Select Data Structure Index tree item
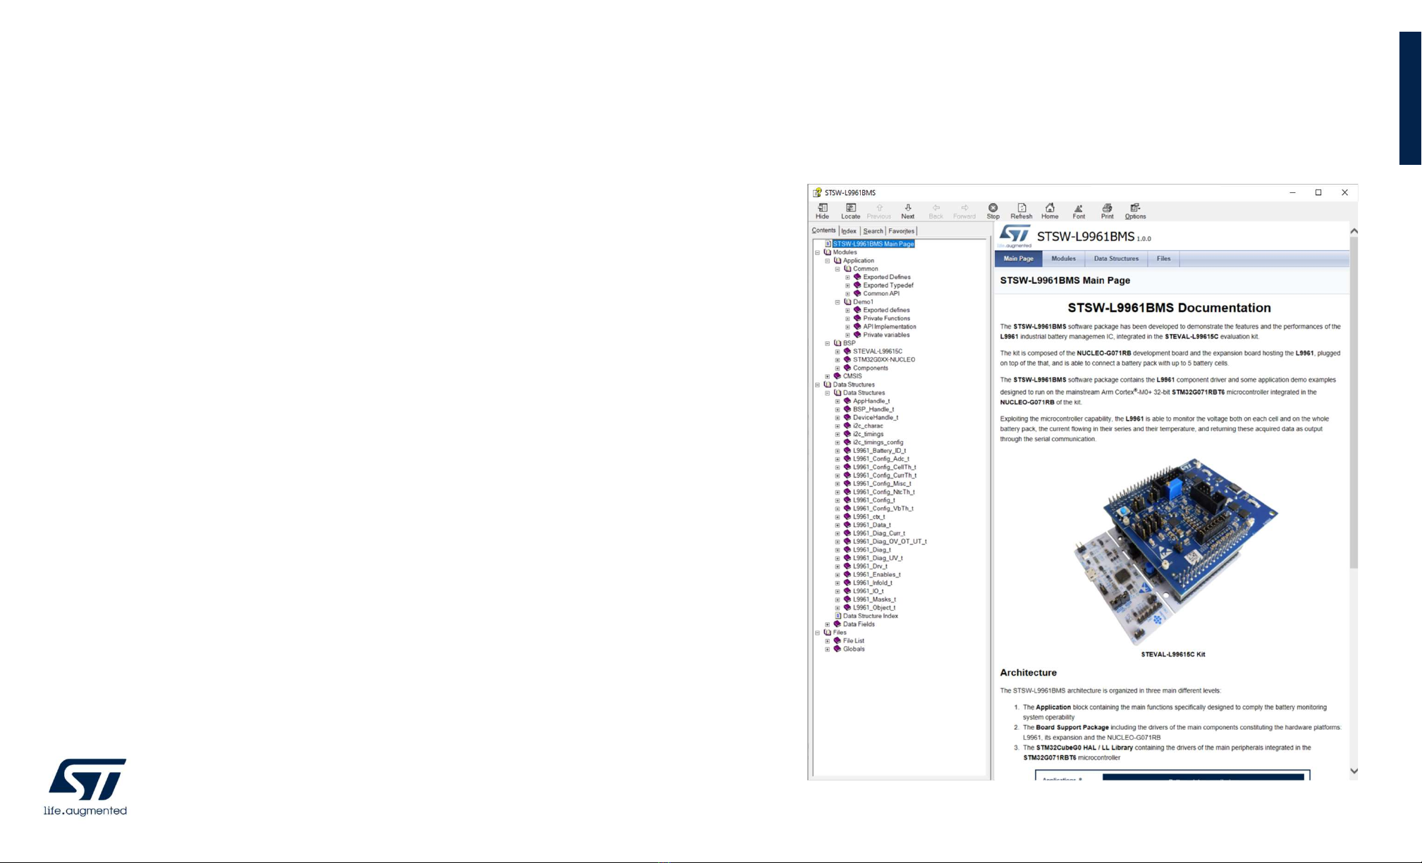 pyautogui.click(x=870, y=616)
